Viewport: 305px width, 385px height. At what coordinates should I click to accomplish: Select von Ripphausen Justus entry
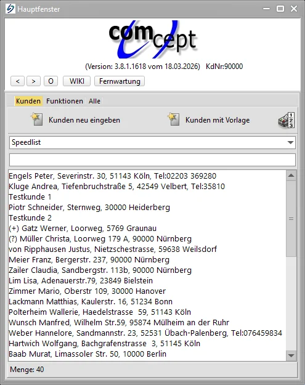[x=147, y=249]
